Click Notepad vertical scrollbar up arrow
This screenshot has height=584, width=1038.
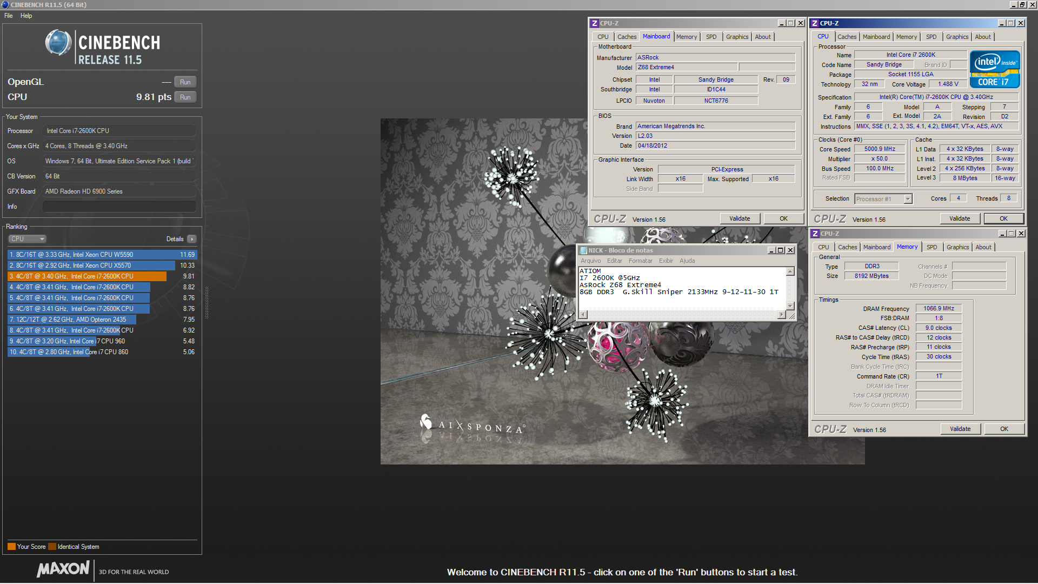(790, 271)
